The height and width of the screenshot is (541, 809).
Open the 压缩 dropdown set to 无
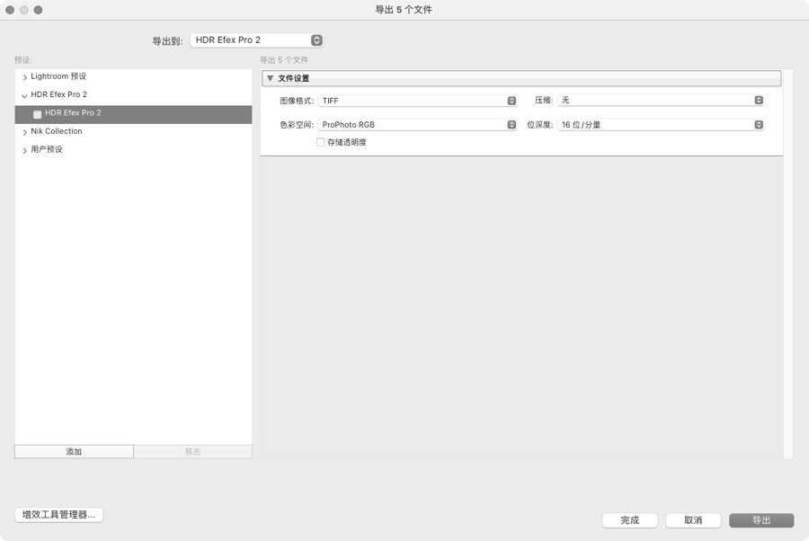661,100
